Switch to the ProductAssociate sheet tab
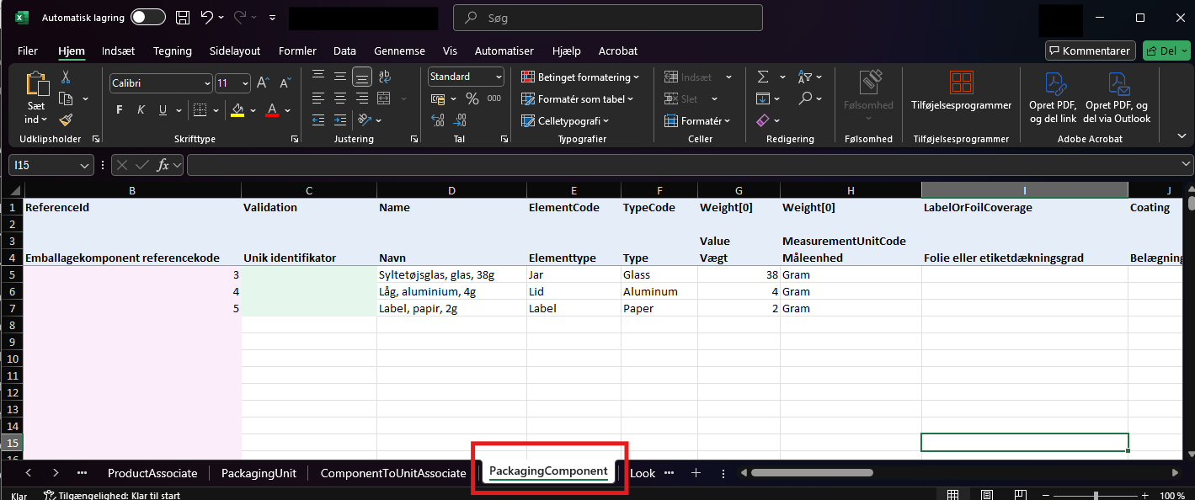The width and height of the screenshot is (1195, 500). 152,473
